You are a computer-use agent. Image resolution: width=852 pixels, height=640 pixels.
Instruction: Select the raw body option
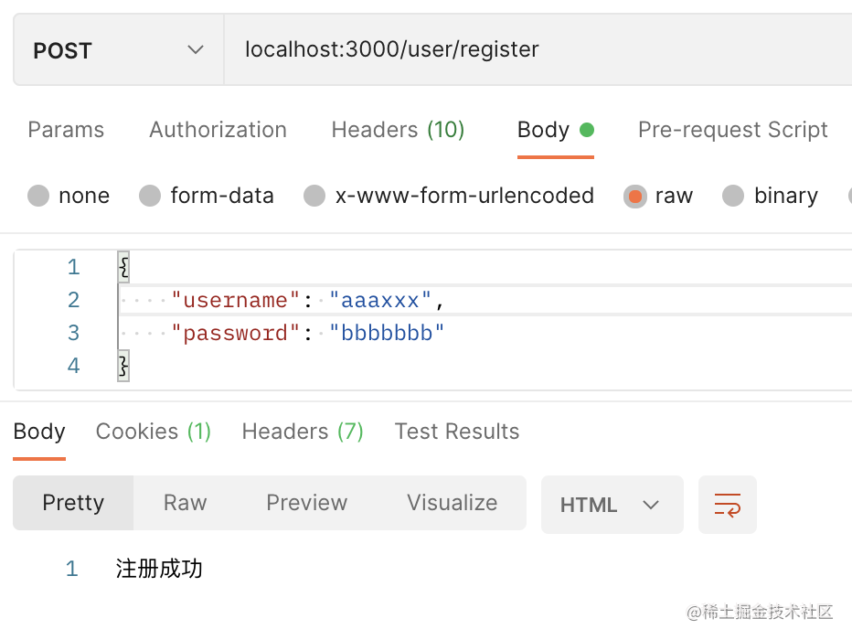pos(635,196)
